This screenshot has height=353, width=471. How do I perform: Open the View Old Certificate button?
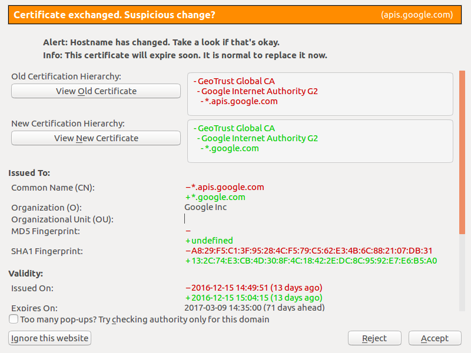click(96, 91)
